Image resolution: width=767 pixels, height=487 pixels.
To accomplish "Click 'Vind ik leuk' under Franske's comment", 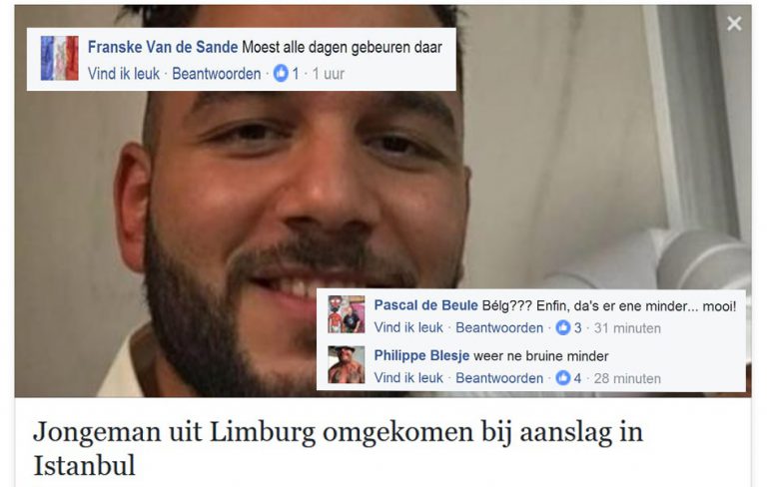I will pos(123,73).
